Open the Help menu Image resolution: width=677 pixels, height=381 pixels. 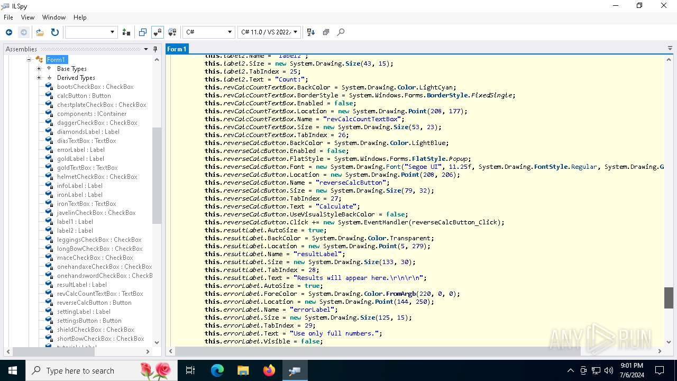tap(80, 17)
